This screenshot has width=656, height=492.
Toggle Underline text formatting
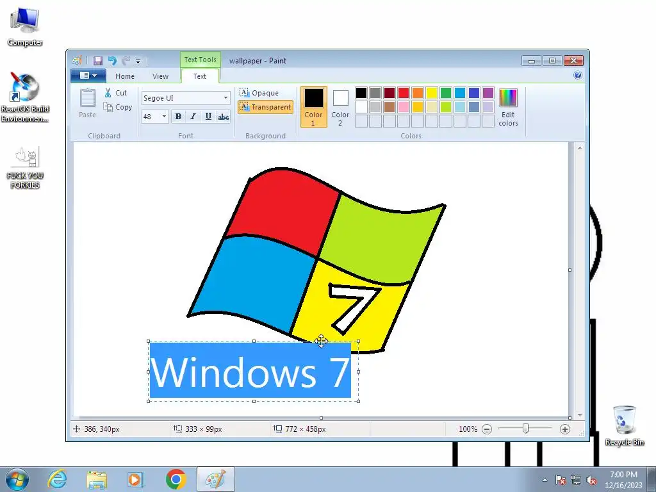pos(208,117)
